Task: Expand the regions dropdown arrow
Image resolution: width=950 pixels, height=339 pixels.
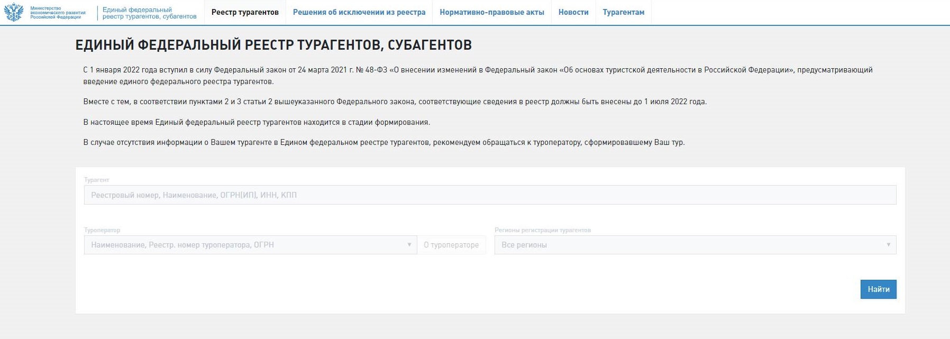Action: coord(888,245)
